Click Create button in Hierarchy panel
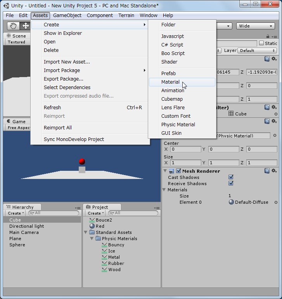 tap(16, 213)
